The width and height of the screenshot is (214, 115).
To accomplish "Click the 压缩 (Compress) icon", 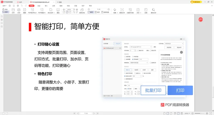I will 146,10.
